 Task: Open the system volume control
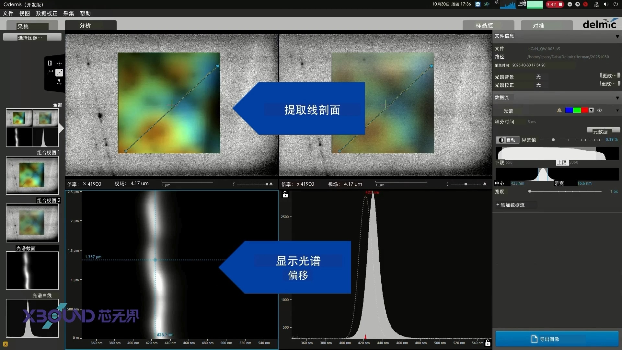click(606, 4)
